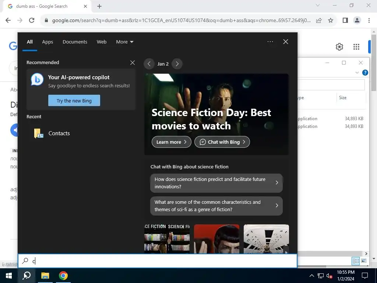The image size is (377, 283).
Task: Open the notification center icon
Action: pyautogui.click(x=365, y=276)
